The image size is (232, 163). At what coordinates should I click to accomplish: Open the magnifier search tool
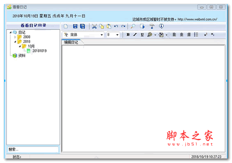tap(133, 27)
